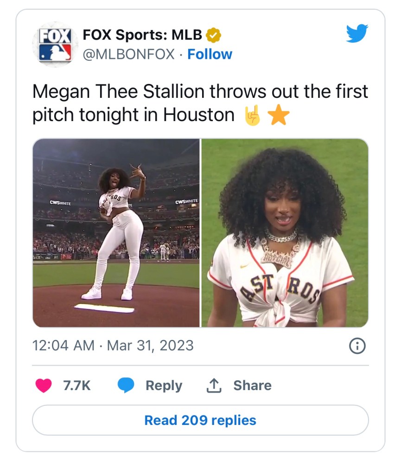This screenshot has width=401, height=475.
Task: Open the tweet info circle icon
Action: [357, 346]
